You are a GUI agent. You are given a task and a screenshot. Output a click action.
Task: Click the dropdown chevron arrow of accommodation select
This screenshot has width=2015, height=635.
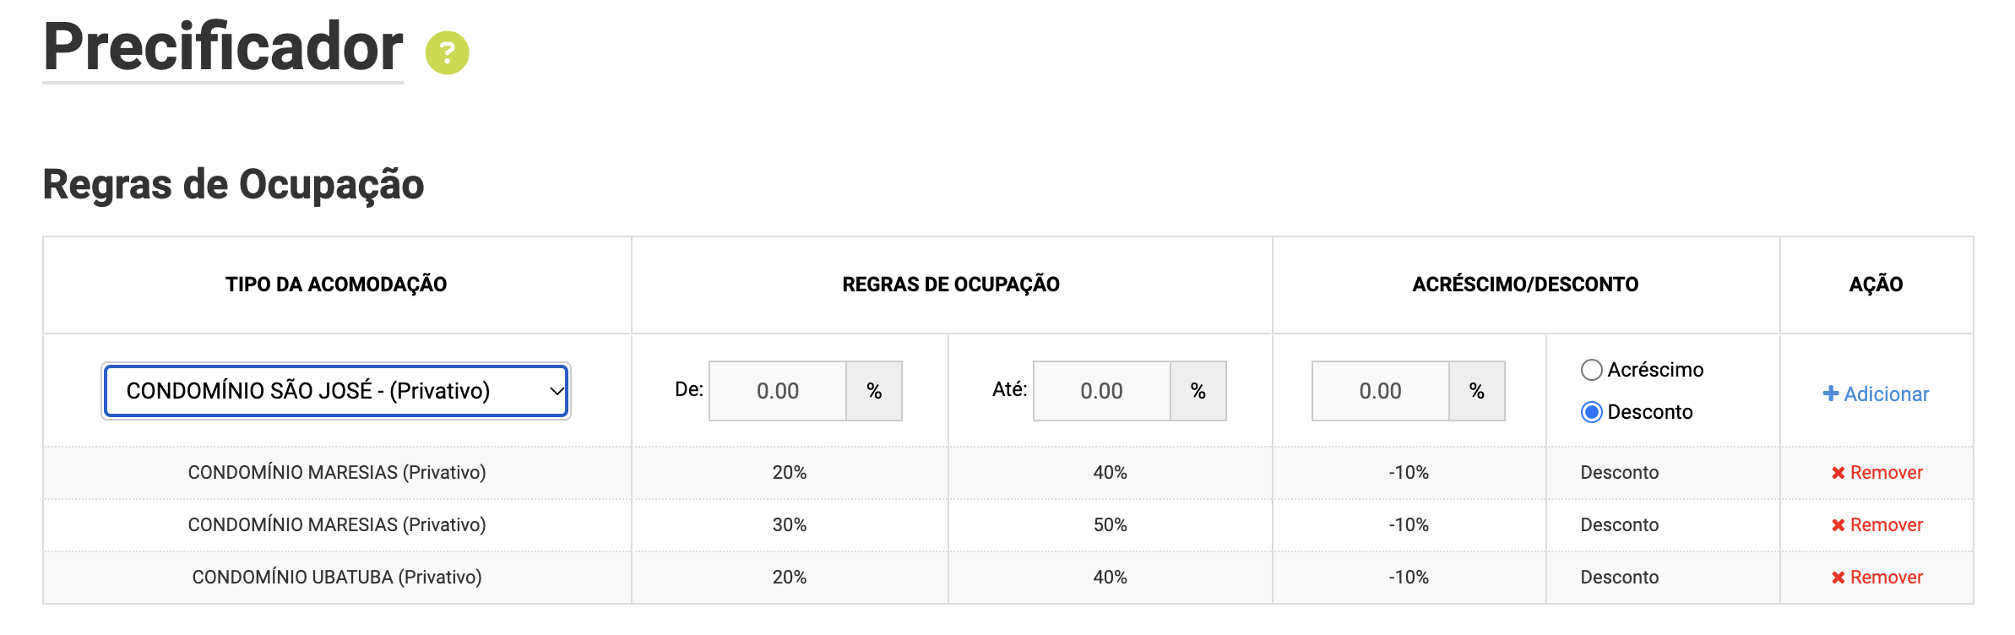click(557, 391)
